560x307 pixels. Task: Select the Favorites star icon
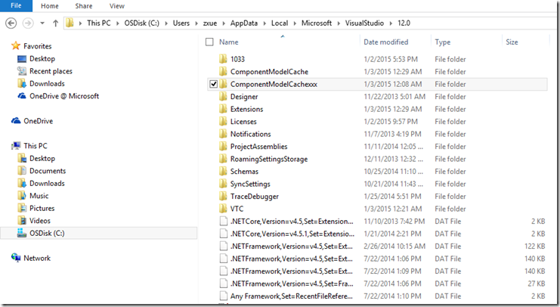coord(15,45)
